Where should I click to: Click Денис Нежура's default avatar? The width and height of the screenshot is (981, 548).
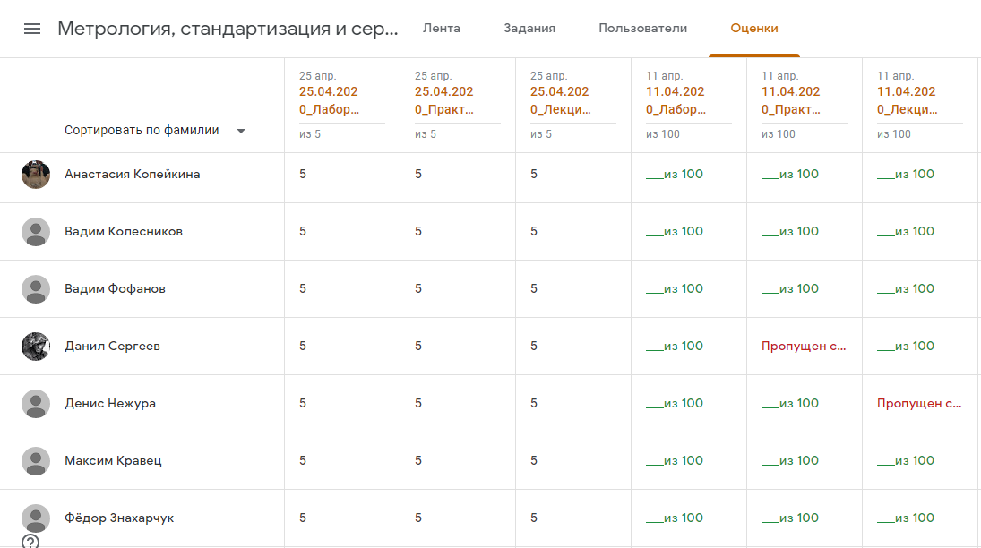tap(36, 404)
